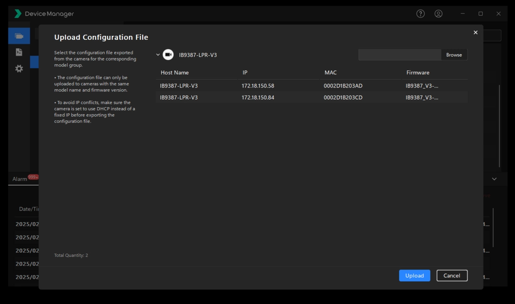Viewport: 515px width, 304px height.
Task: Click the Device Manager logo icon
Action: pos(18,14)
